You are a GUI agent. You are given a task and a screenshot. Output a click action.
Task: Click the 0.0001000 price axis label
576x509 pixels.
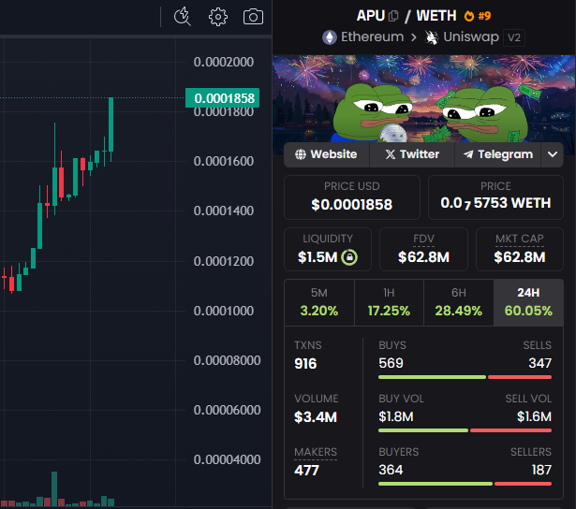(224, 311)
